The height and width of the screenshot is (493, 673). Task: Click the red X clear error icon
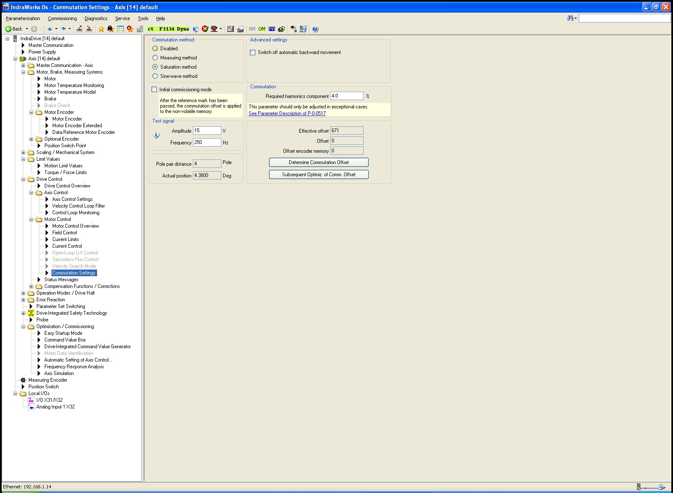[205, 29]
